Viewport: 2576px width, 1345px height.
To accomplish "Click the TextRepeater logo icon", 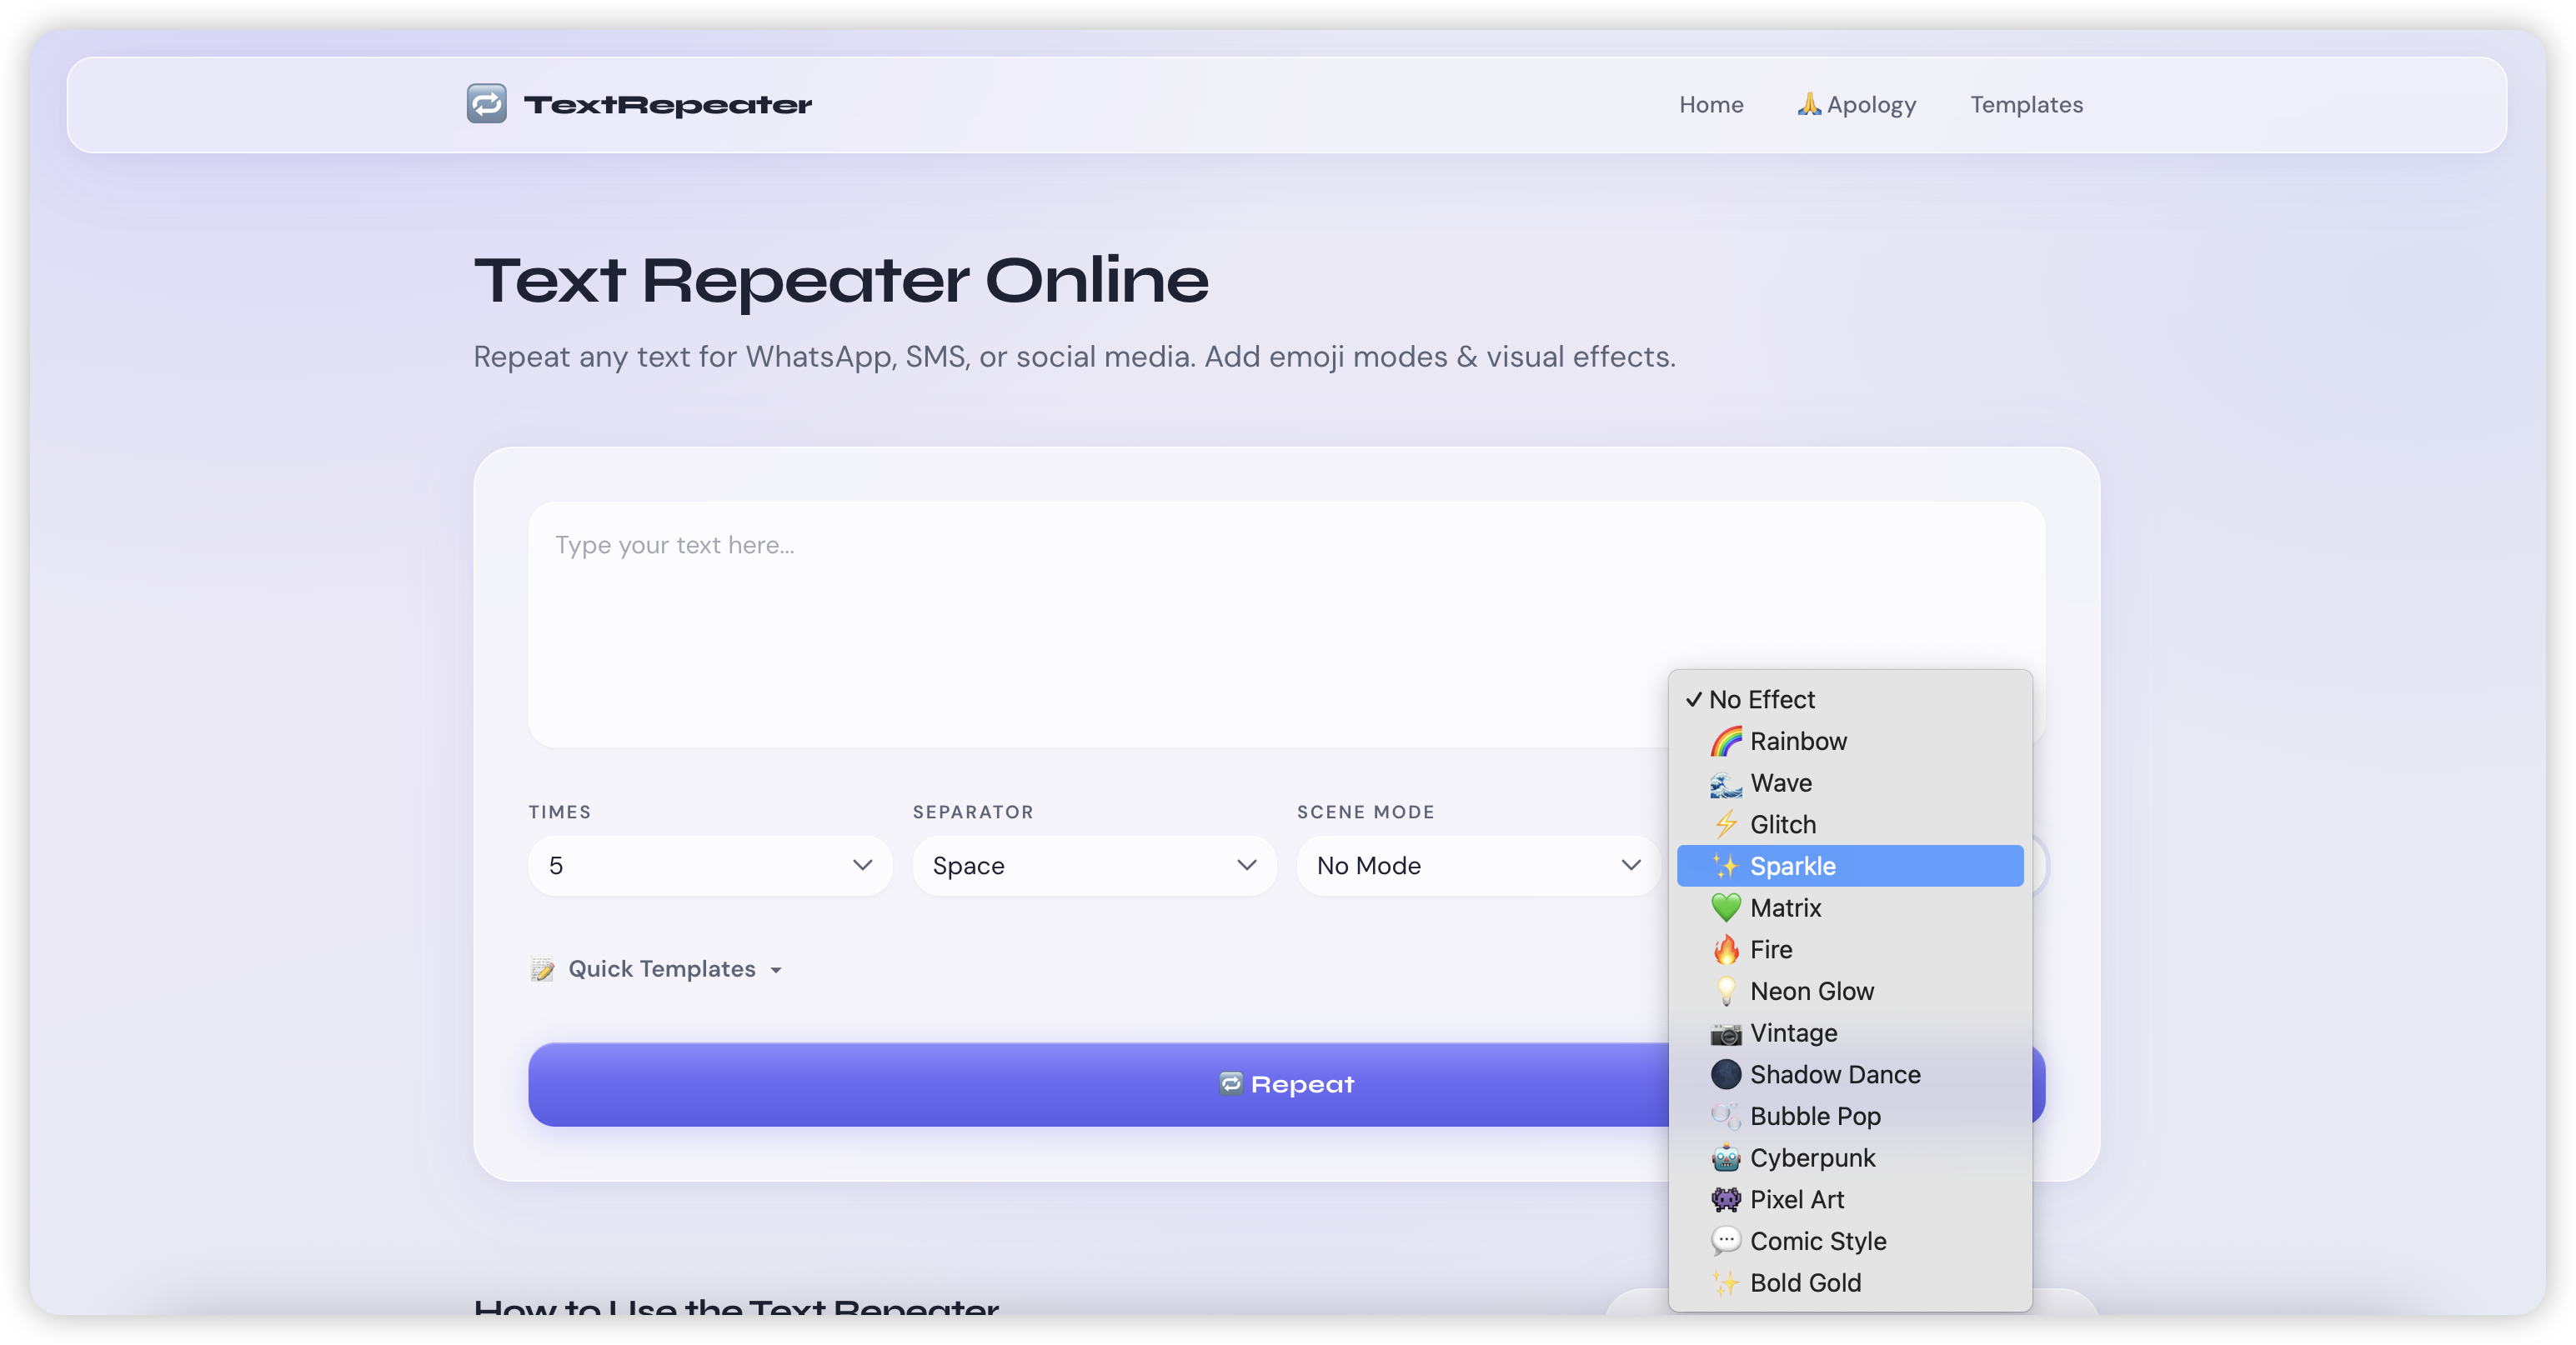I will (x=487, y=103).
